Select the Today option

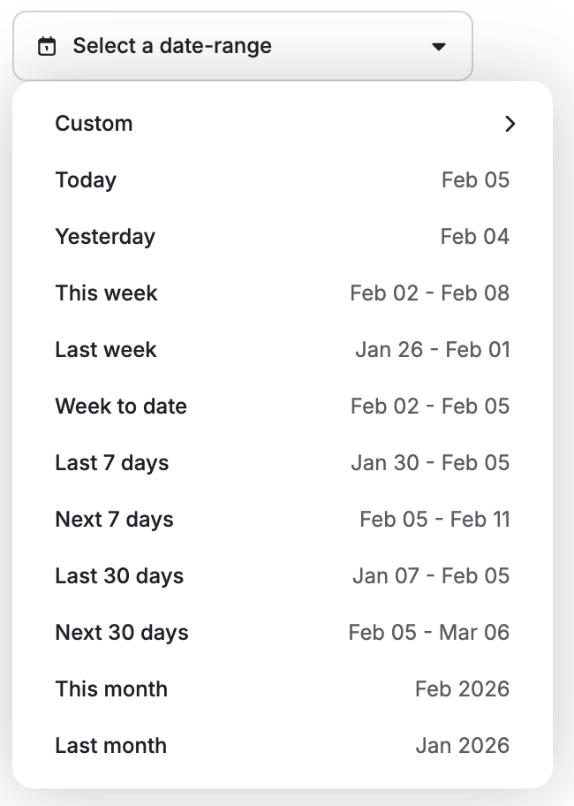86,180
